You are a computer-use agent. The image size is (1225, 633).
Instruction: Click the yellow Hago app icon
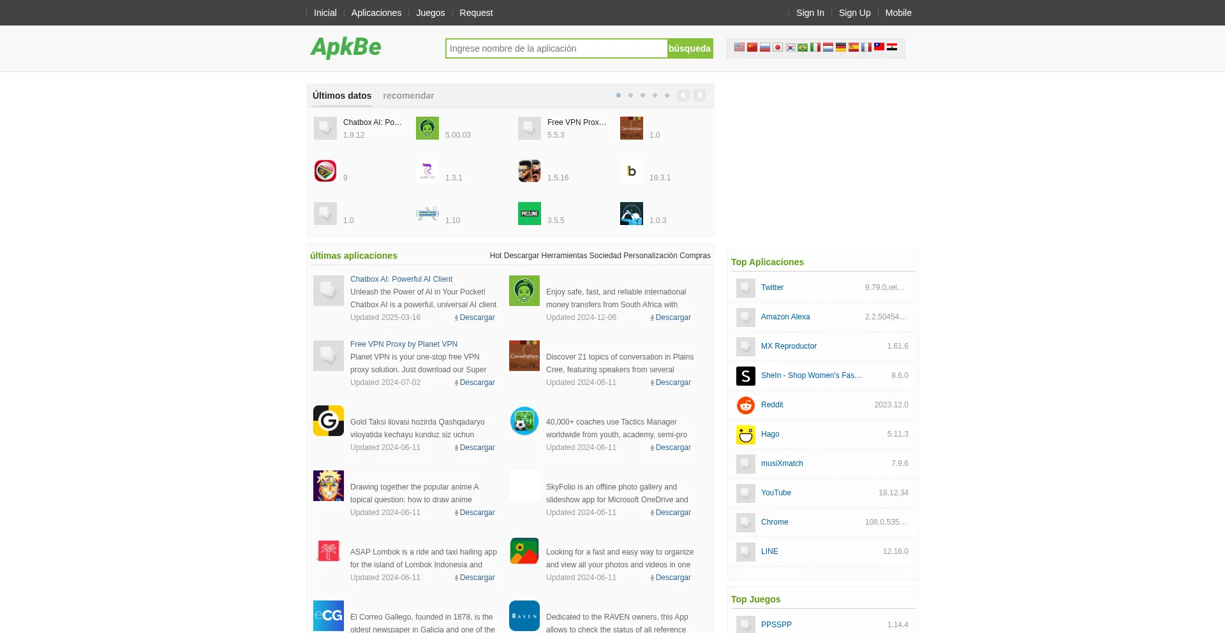(x=745, y=434)
